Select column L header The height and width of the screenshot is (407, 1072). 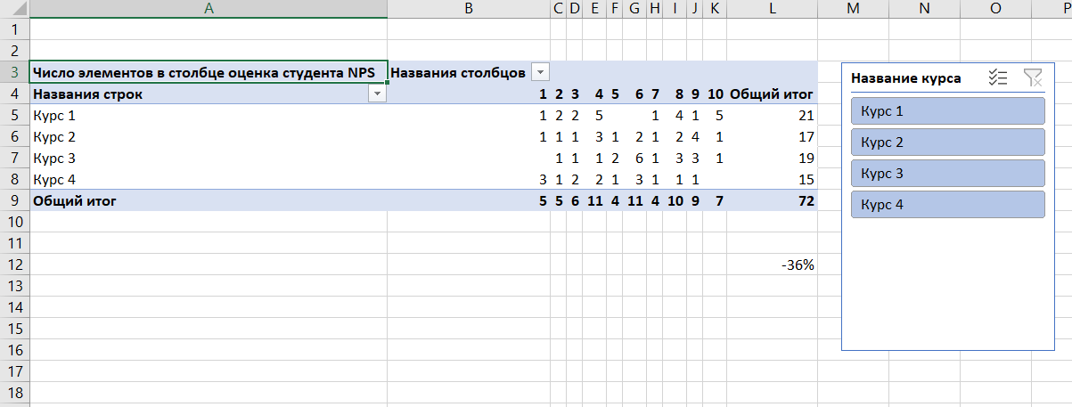[x=773, y=9]
